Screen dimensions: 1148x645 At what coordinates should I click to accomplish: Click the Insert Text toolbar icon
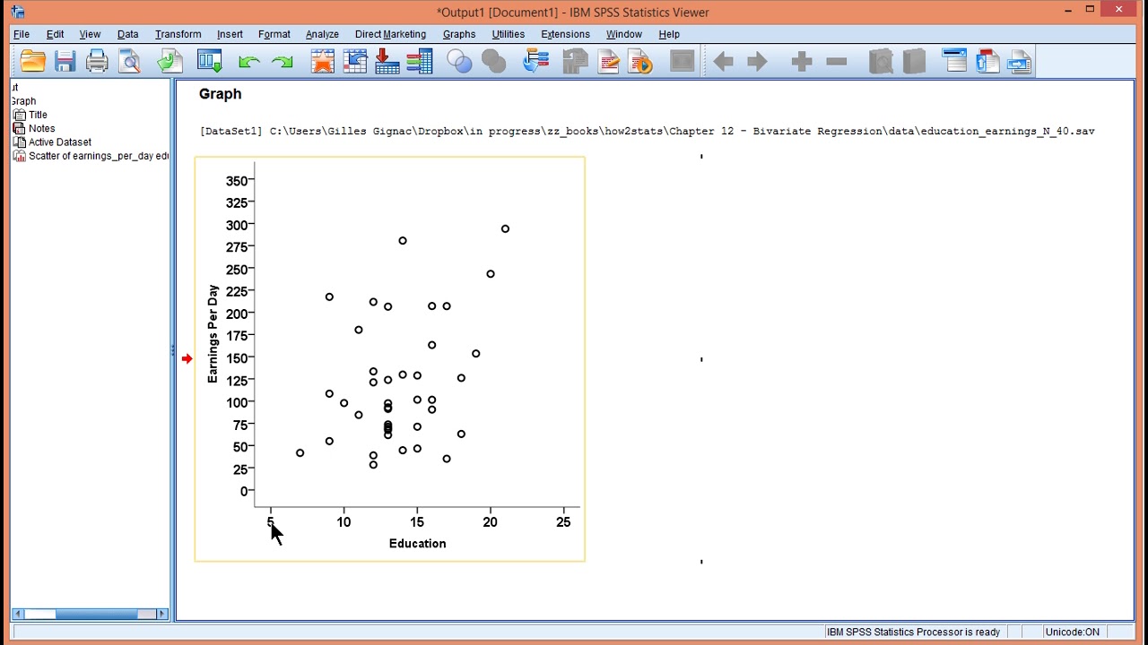pyautogui.click(x=1020, y=61)
